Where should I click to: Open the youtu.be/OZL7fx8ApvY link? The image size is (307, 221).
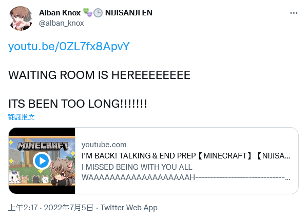[x=69, y=47]
